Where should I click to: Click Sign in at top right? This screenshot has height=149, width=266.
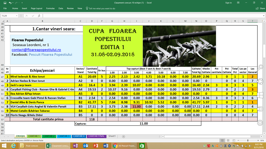coord(228,3)
